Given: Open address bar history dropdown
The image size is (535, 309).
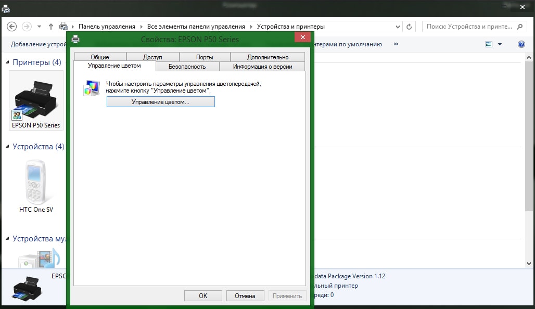Looking at the screenshot, I should click(x=398, y=27).
